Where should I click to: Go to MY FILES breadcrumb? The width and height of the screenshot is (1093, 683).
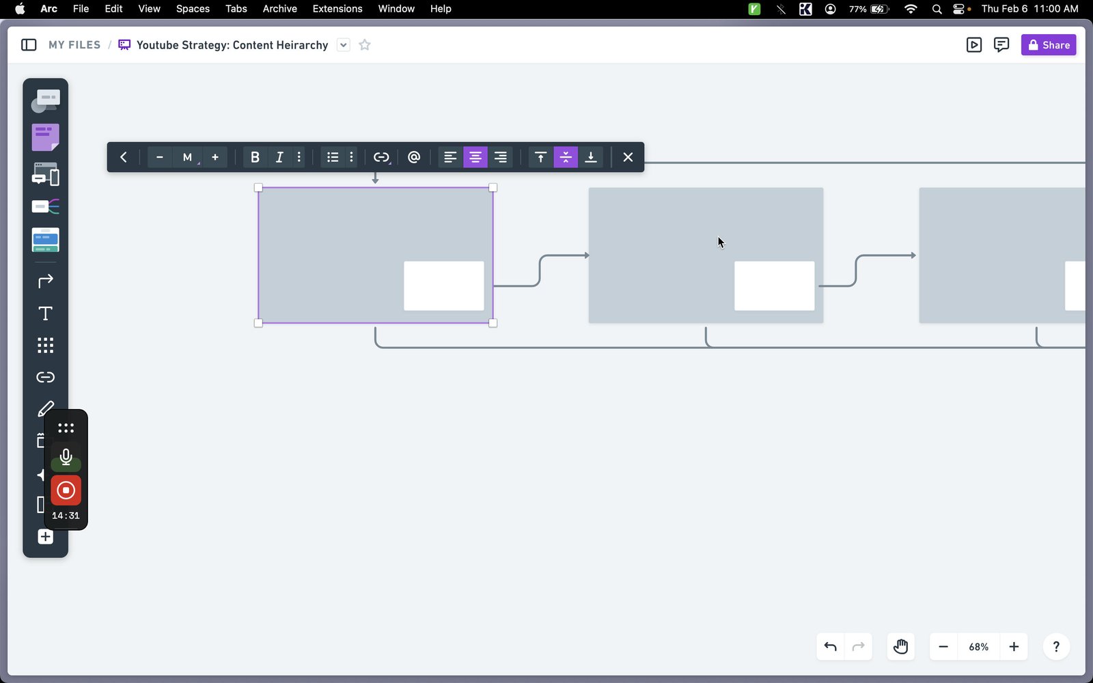point(74,45)
